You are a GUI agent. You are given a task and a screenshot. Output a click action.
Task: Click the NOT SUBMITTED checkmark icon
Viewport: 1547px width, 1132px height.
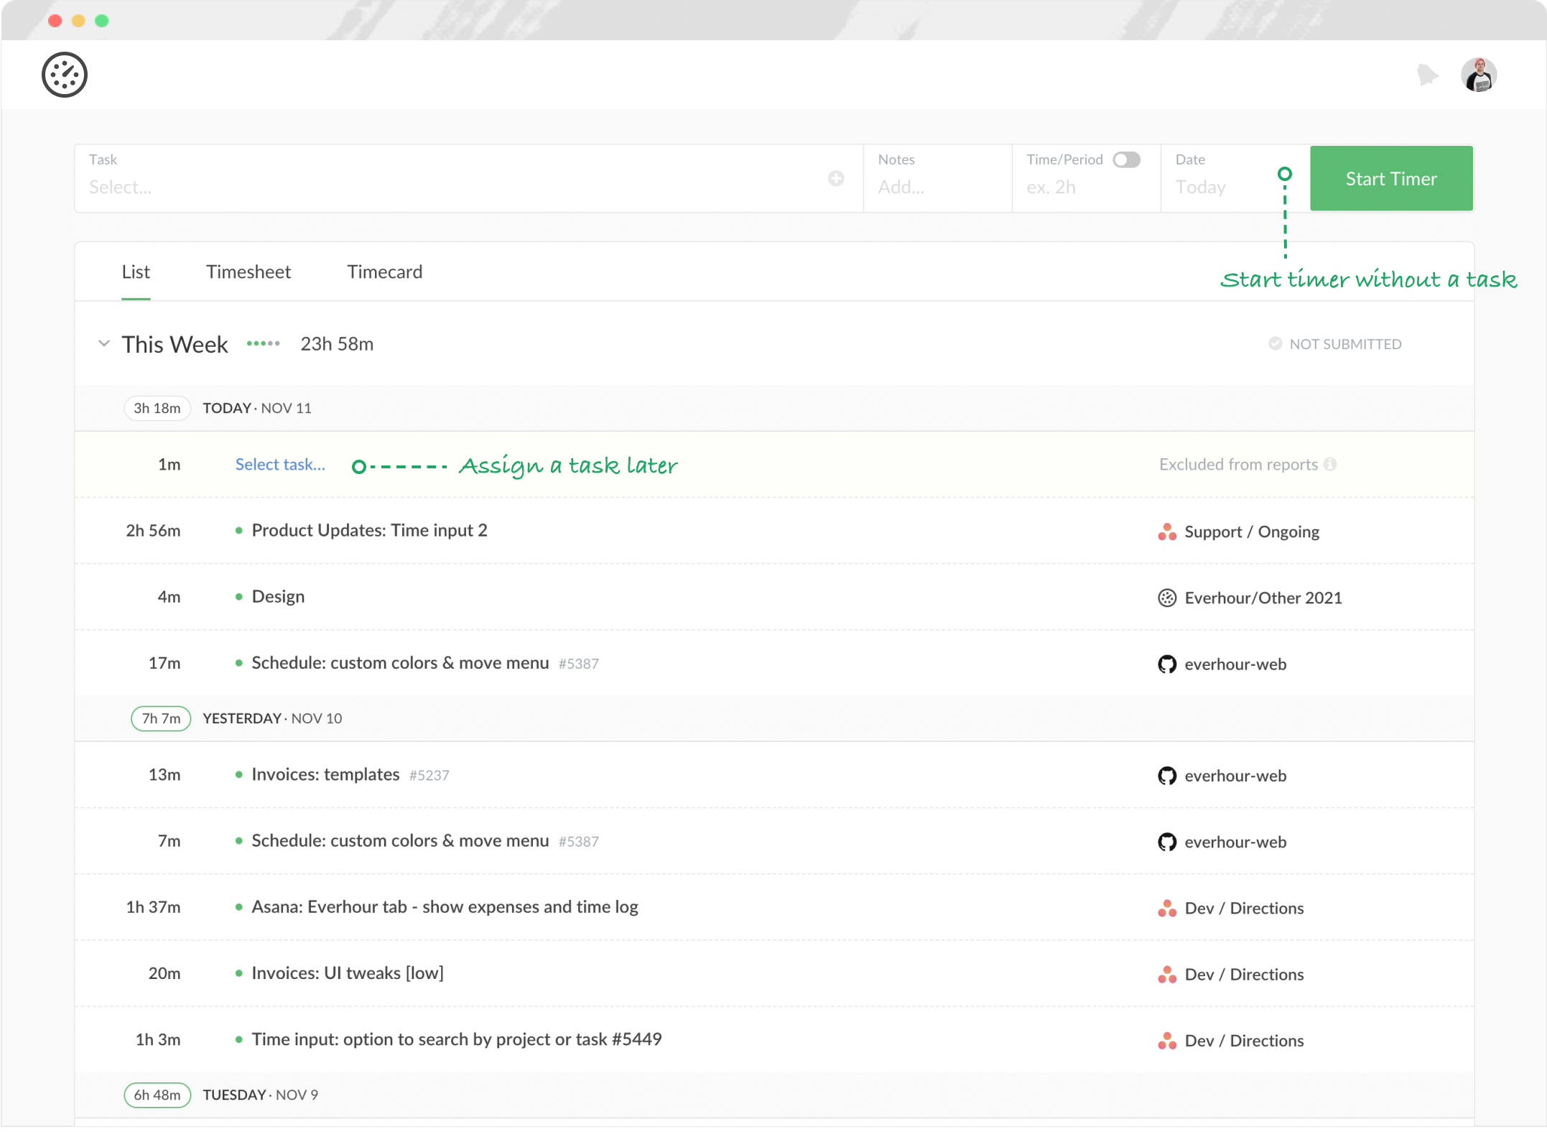tap(1276, 344)
